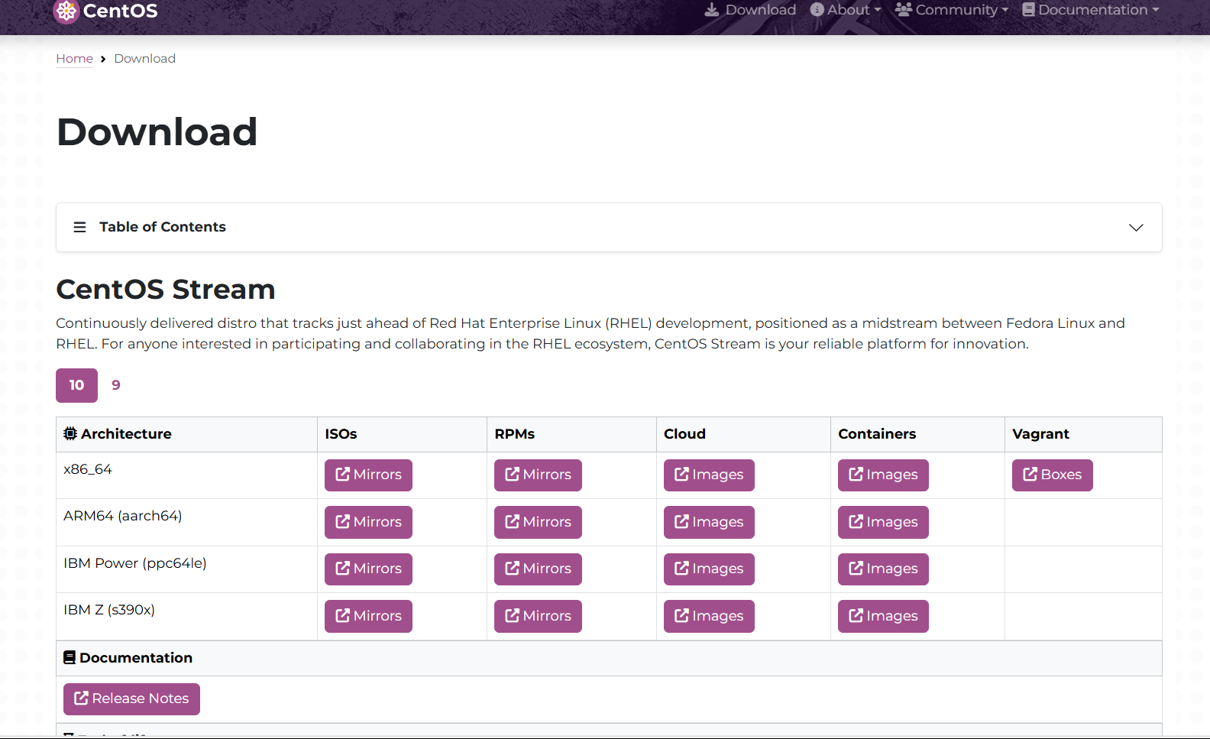Click the Download page title
The image size is (1210, 739).
[x=157, y=132]
